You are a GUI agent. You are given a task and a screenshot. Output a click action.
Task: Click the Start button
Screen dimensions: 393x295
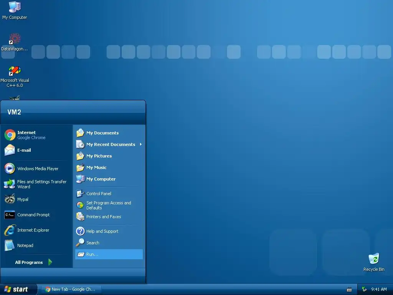coord(18,289)
